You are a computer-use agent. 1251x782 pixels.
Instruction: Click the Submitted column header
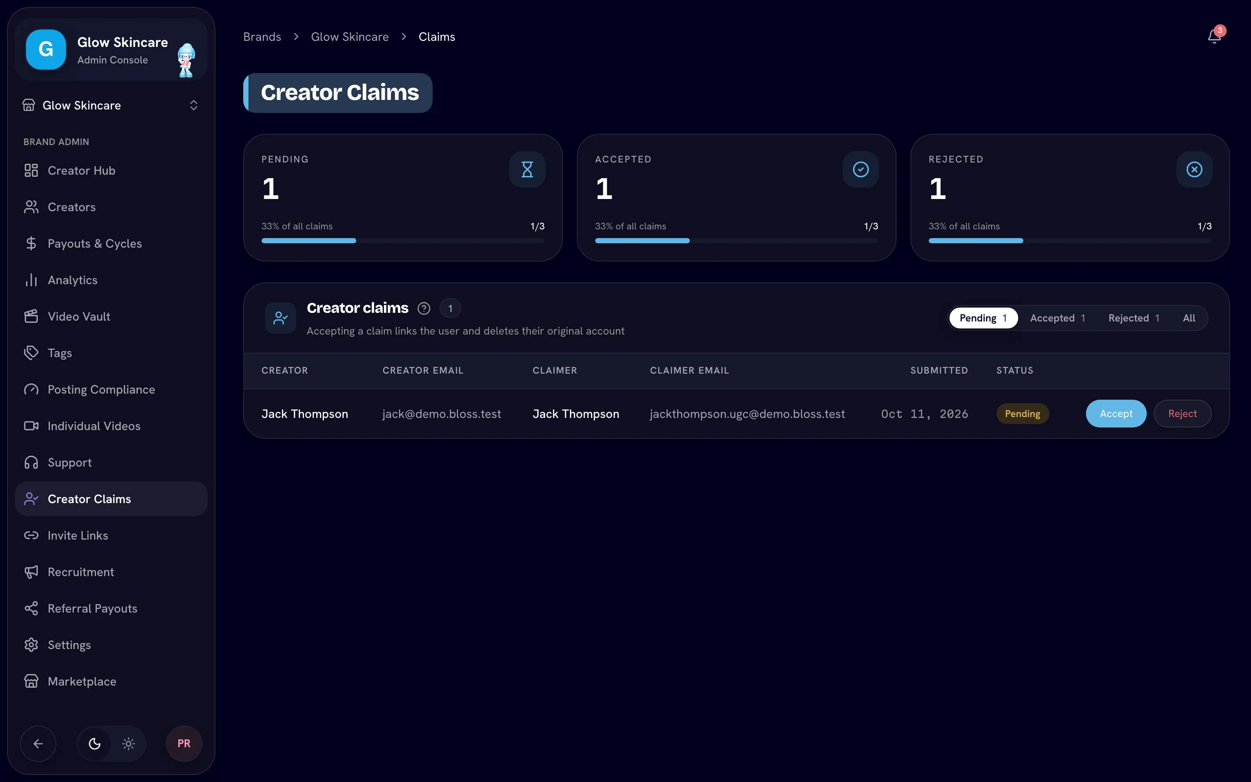939,370
